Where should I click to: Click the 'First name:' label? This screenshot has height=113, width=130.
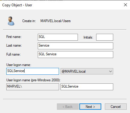[14, 37]
